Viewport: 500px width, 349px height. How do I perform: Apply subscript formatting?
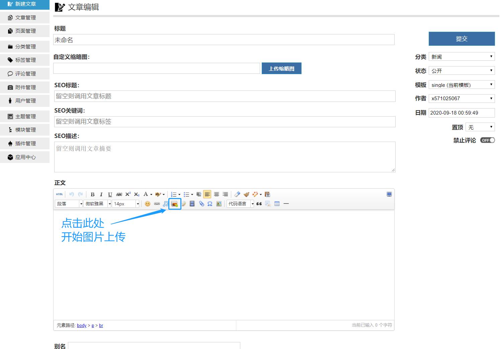tap(137, 194)
